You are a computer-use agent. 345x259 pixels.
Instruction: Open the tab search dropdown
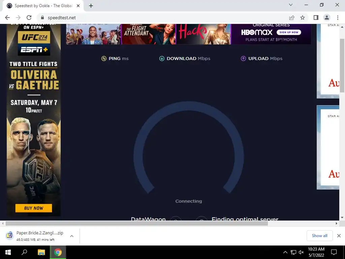[291, 5]
